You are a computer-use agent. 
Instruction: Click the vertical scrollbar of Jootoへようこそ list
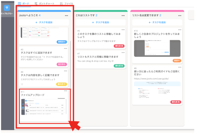[70, 64]
